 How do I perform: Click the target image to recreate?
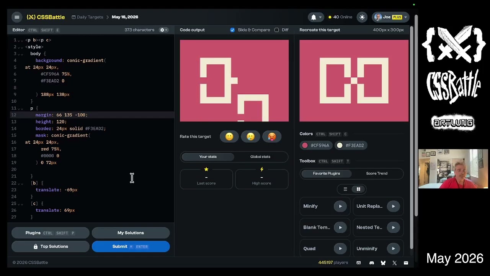coord(354,80)
